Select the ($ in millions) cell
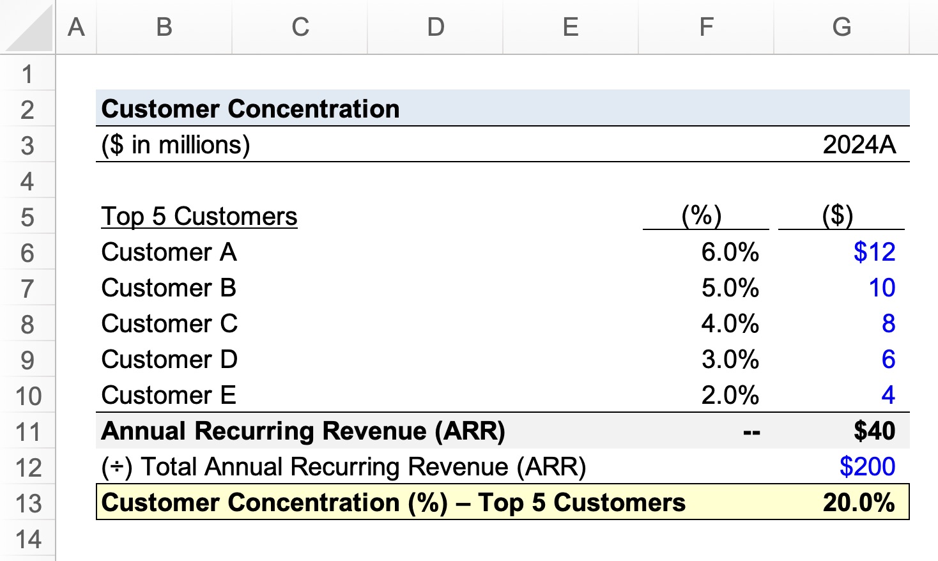The width and height of the screenshot is (938, 561). point(176,144)
